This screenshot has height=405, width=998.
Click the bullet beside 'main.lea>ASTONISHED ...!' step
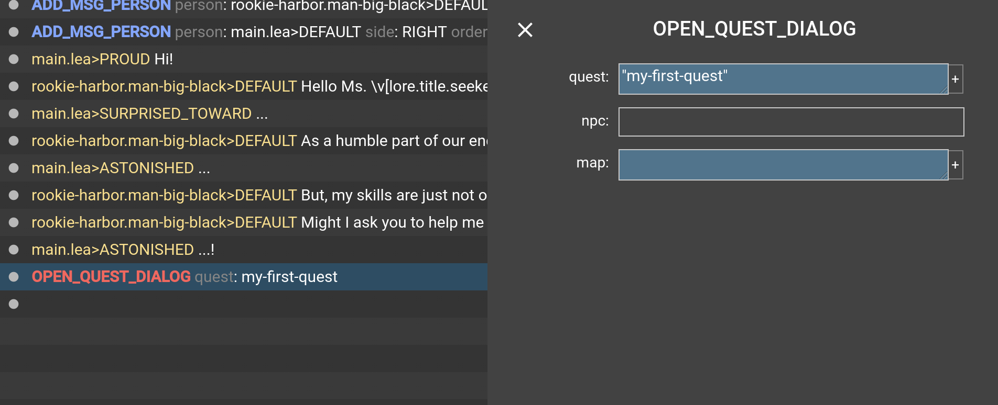coord(13,250)
